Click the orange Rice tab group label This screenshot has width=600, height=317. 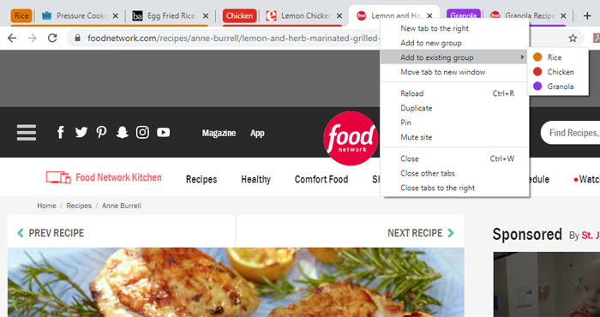click(21, 16)
